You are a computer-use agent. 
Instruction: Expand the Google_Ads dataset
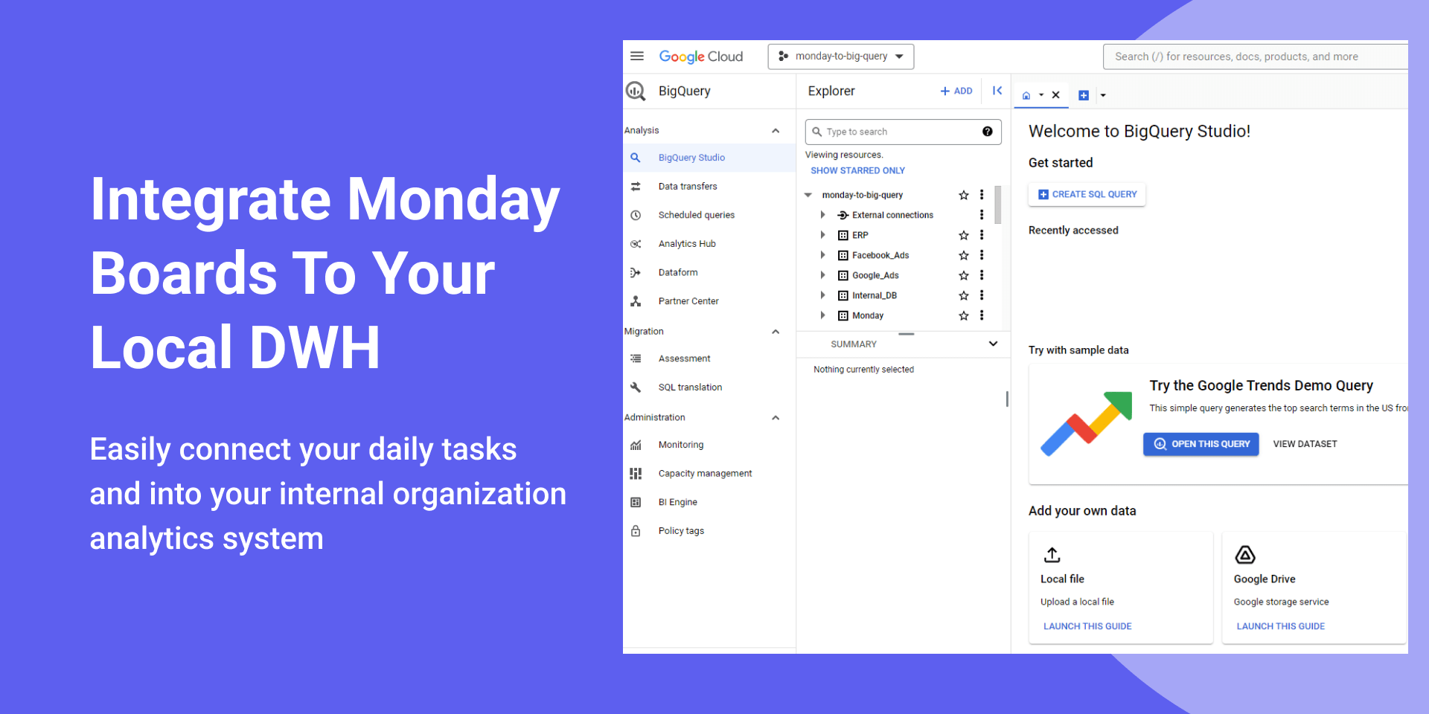(822, 275)
